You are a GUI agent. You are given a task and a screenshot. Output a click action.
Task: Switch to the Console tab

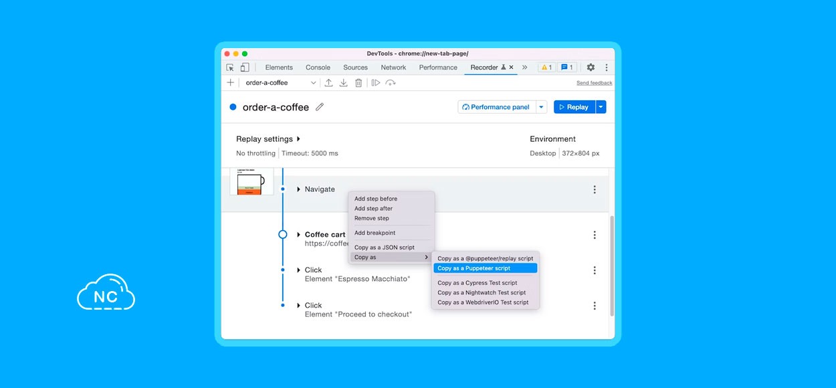318,68
